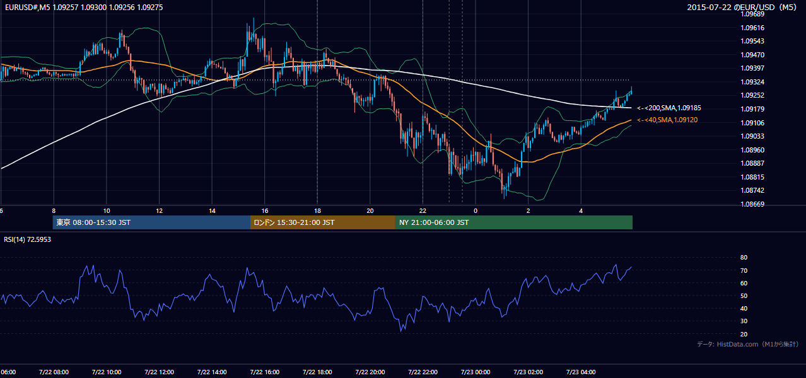Image resolution: width=806 pixels, height=378 pixels.
Task: Click hour marker 10 under price chart
Action: pyautogui.click(x=107, y=211)
